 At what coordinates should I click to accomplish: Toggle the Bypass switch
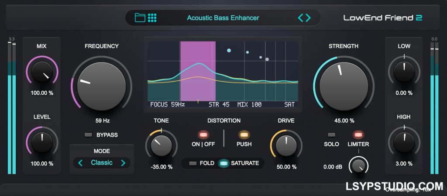coord(89,135)
